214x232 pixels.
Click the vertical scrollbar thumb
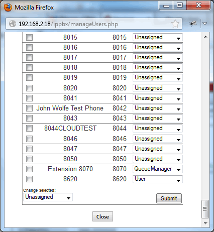click(205, 209)
